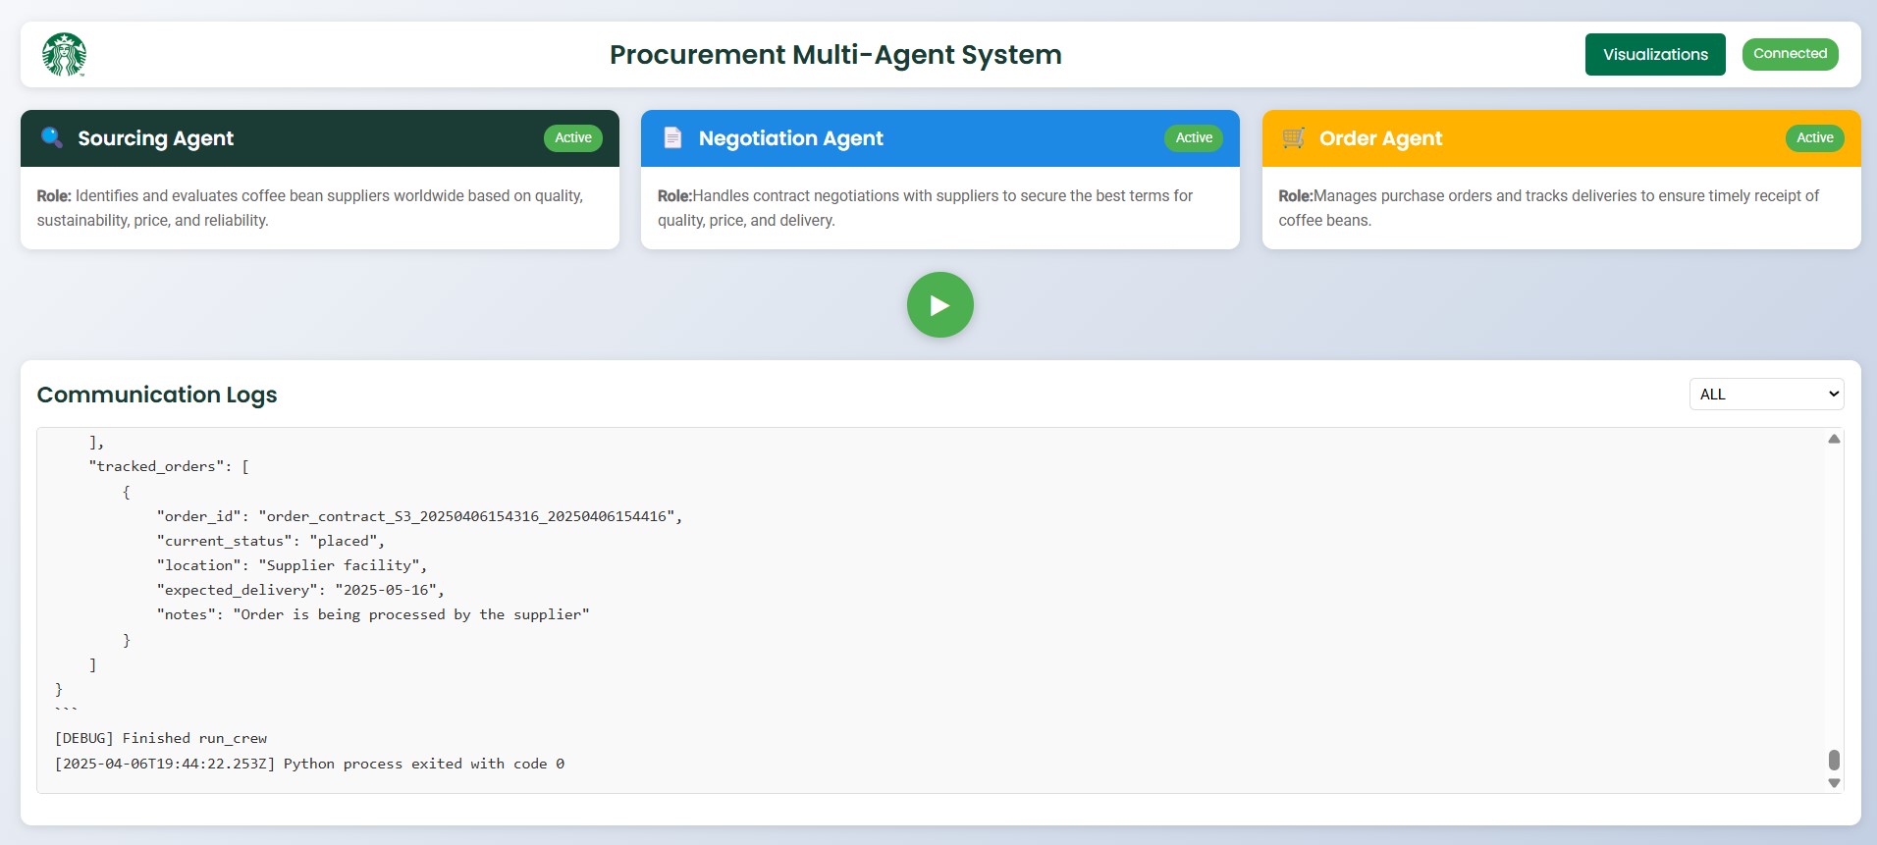This screenshot has width=1877, height=845.
Task: Click the log scrollbar up arrow
Action: click(x=1834, y=439)
